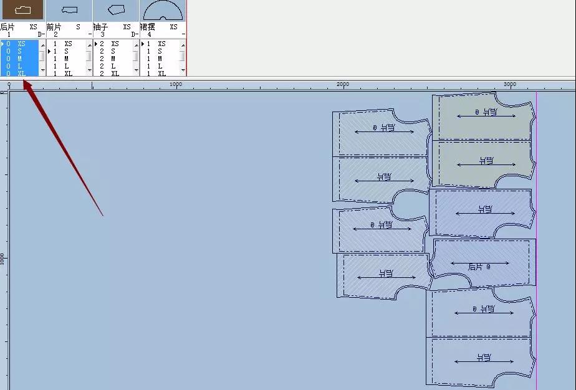Click the 裙摆 piece name header
The width and height of the screenshot is (576, 390).
(148, 27)
